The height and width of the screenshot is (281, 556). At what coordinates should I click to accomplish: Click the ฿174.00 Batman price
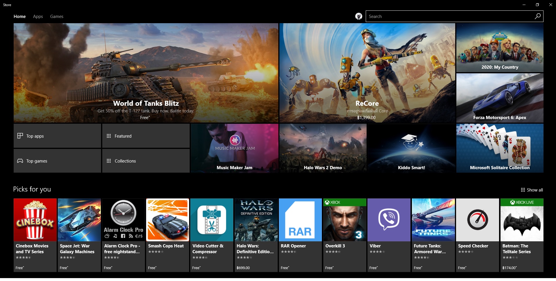coord(510,268)
